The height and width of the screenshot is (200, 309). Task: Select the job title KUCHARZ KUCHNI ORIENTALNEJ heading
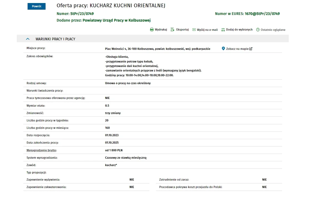coord(127,6)
